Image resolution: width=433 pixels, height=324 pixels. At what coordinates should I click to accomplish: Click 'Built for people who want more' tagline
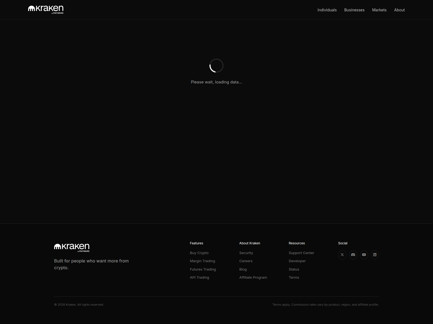[91, 264]
